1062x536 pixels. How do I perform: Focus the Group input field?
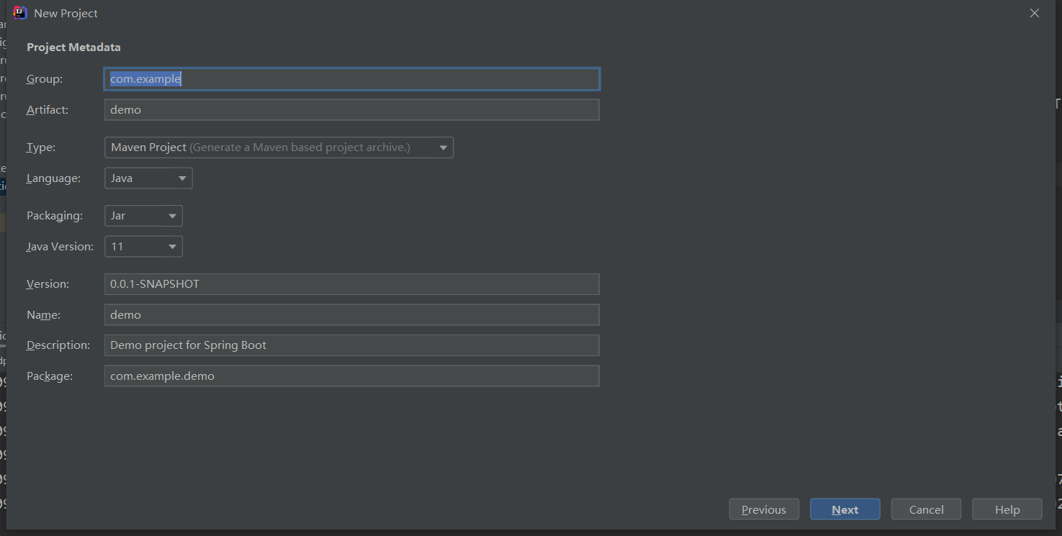coord(351,79)
